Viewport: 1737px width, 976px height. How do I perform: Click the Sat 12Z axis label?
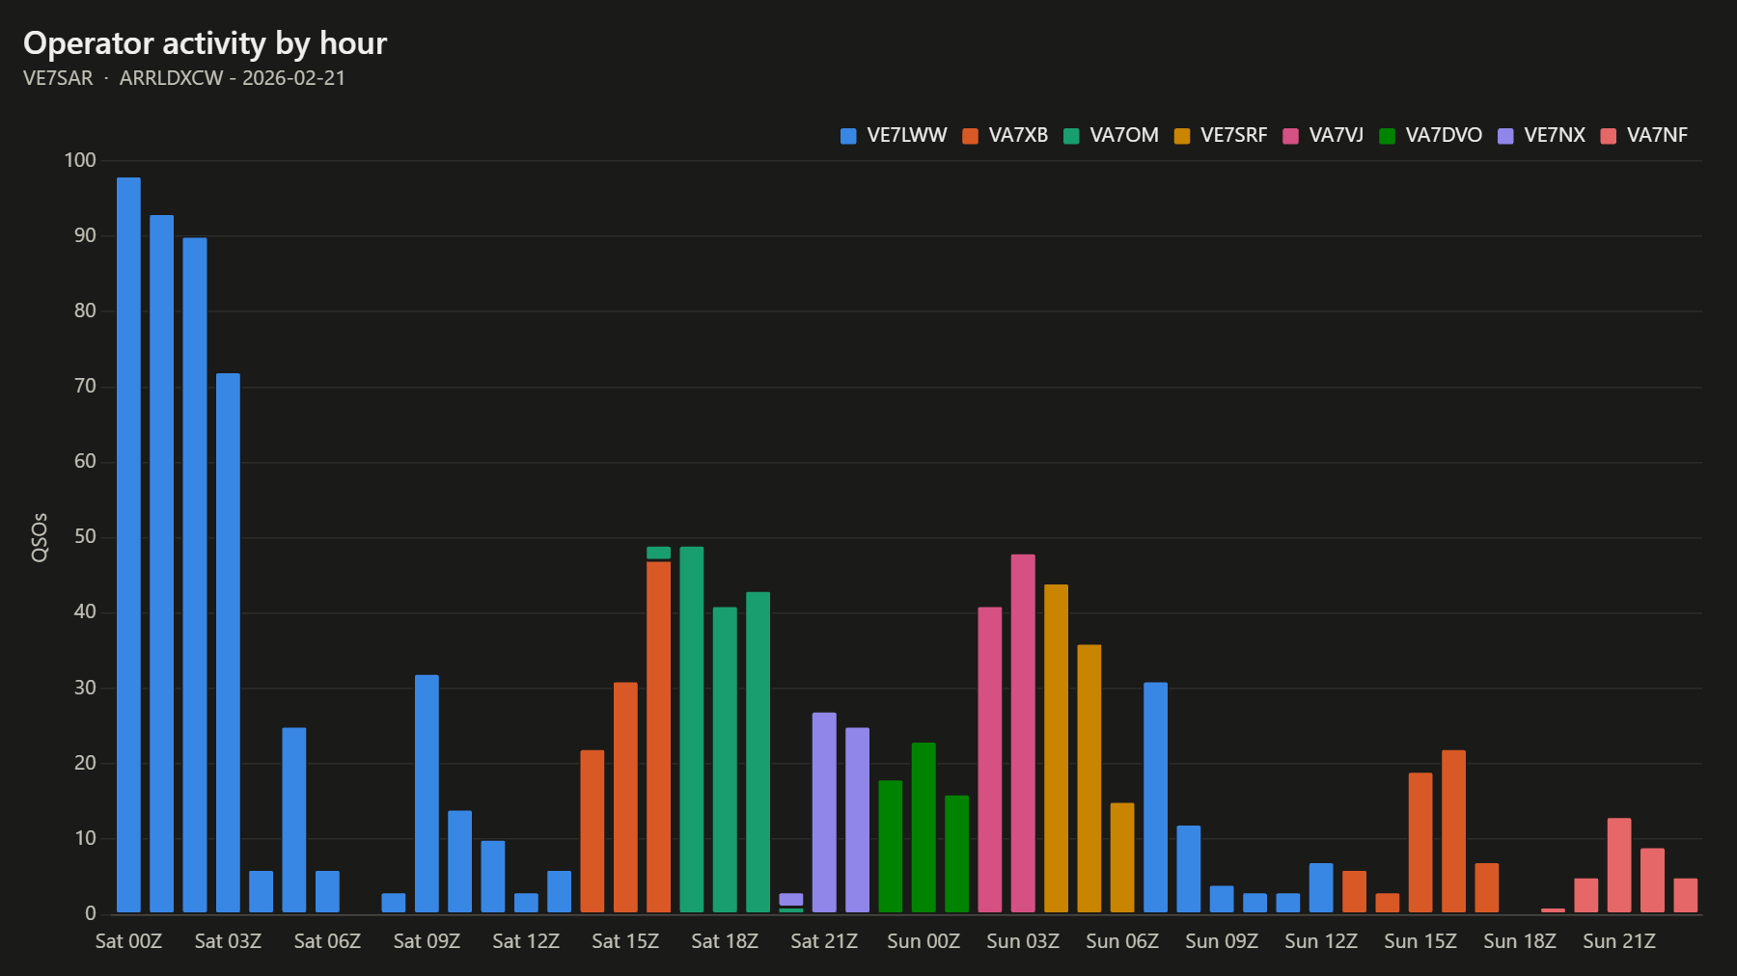click(x=526, y=941)
